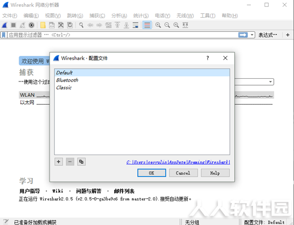Open display filter history dropdown arrow

(x=252, y=35)
